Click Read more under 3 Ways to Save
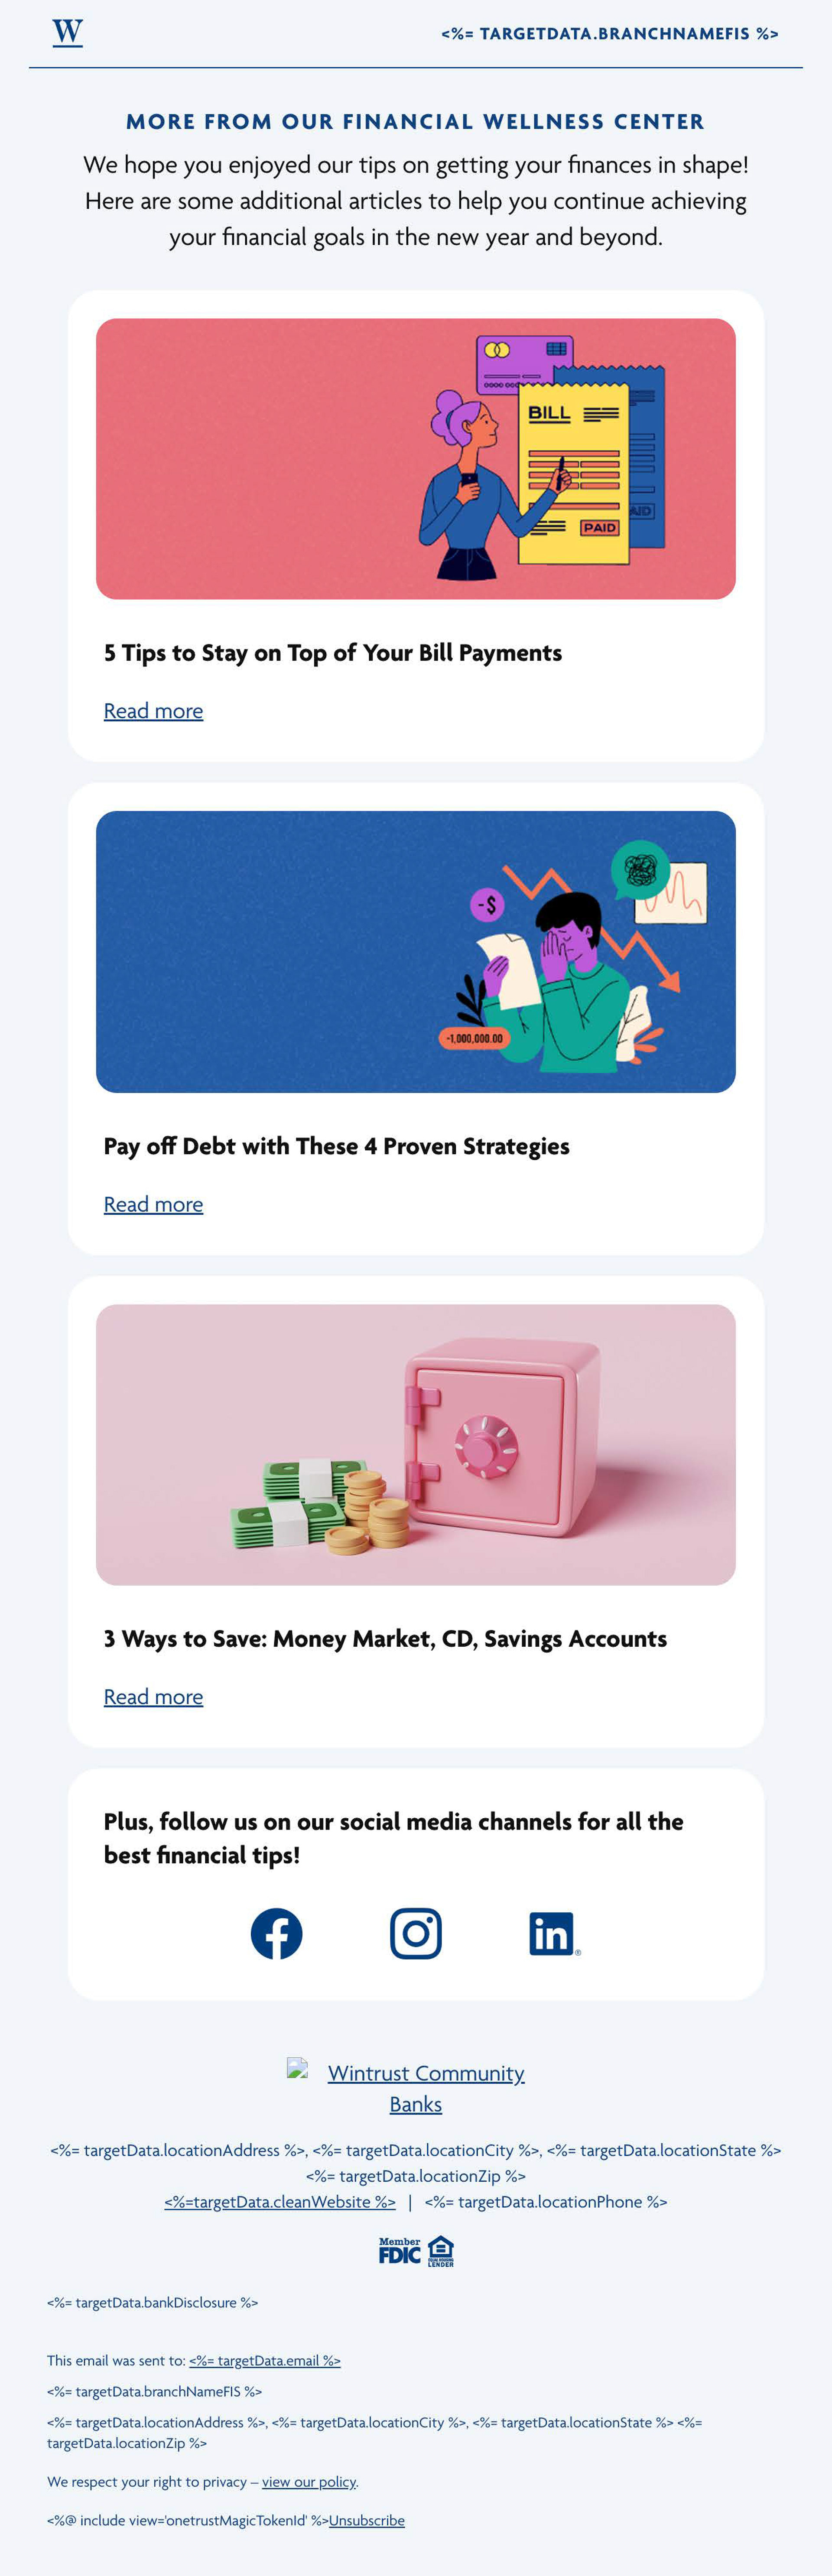 tap(153, 1697)
